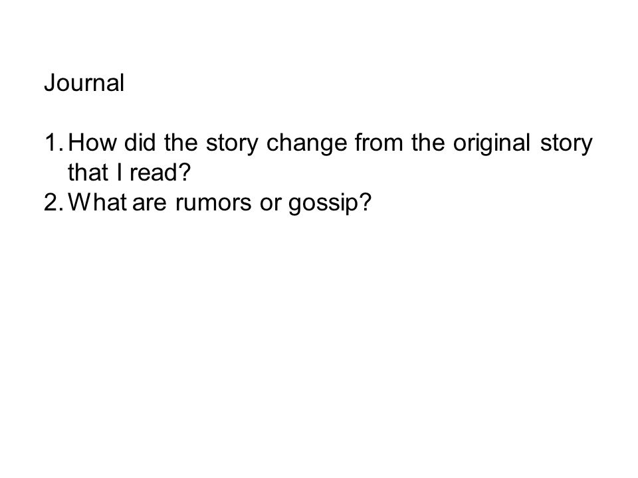Image resolution: width=638 pixels, height=478 pixels.
Task: Click the word "the" right before "original"
Action: tap(428, 143)
